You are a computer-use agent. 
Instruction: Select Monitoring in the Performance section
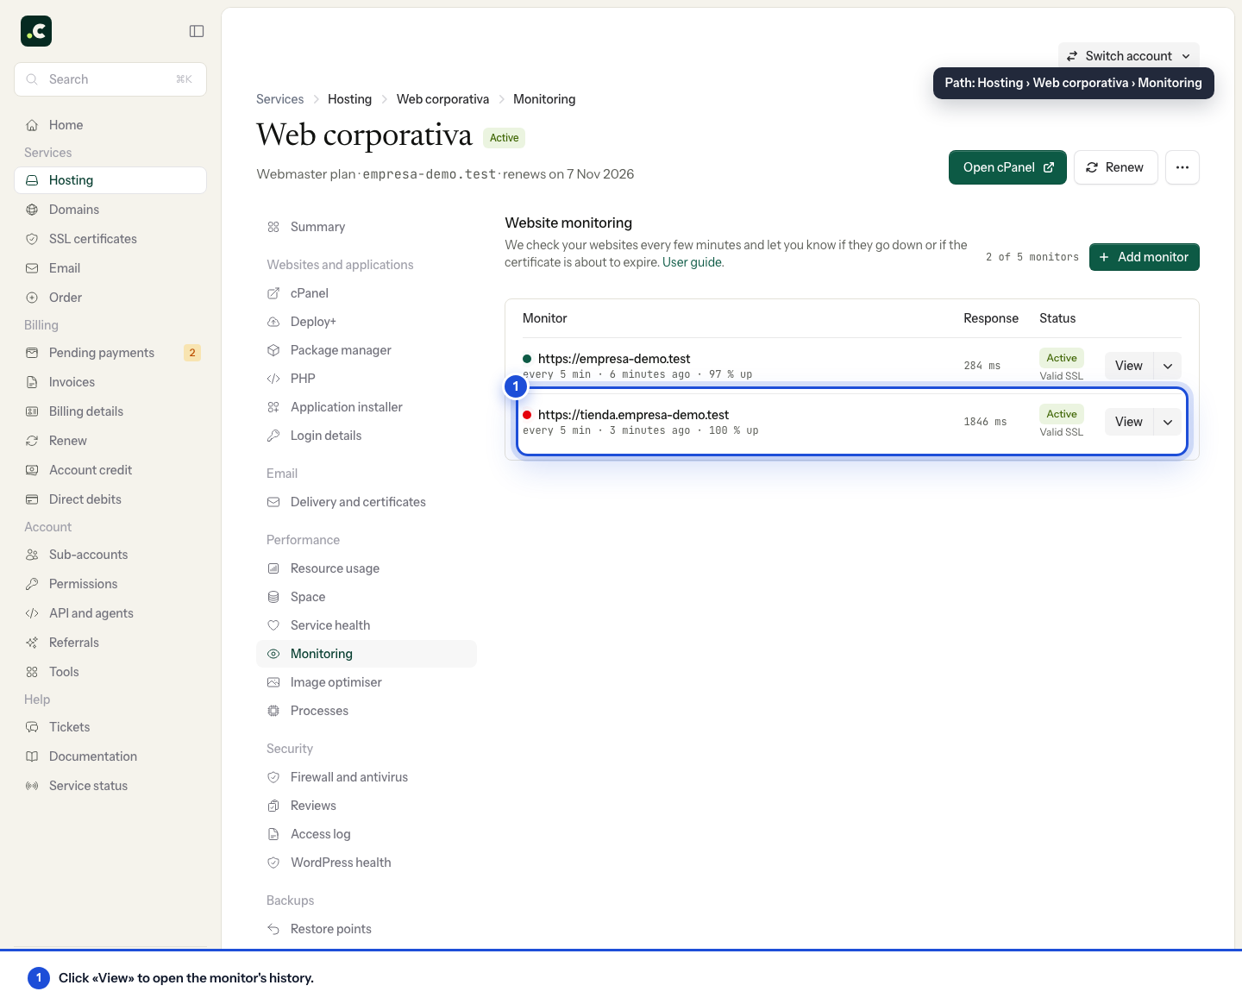point(367,654)
